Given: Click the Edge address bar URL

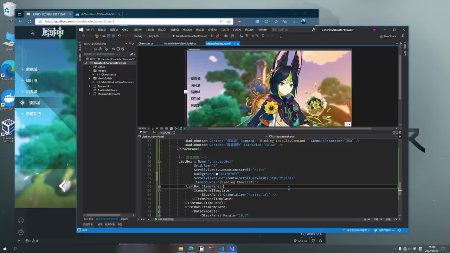Looking at the screenshot, I should (x=79, y=21).
